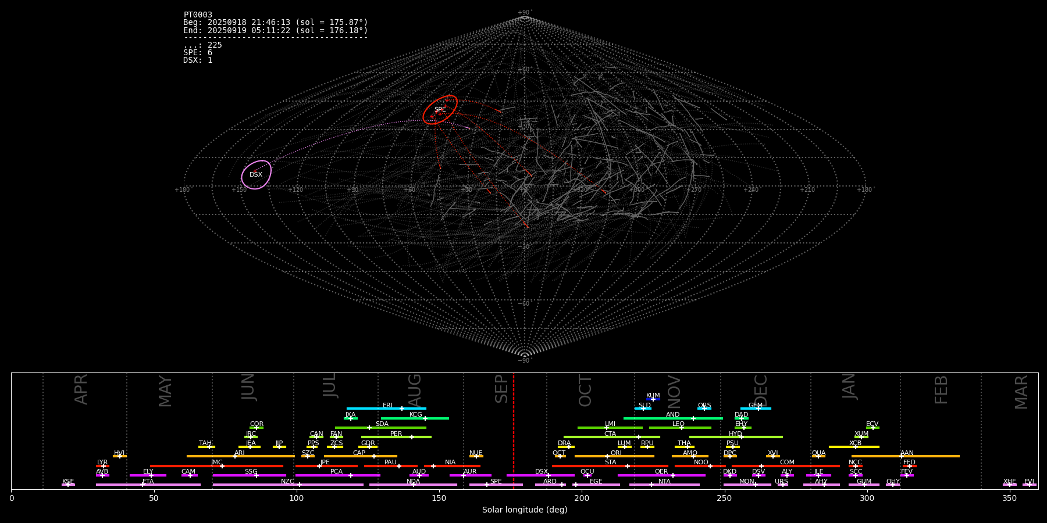
Task: Click the APR month label in timeline
Action: coord(81,389)
